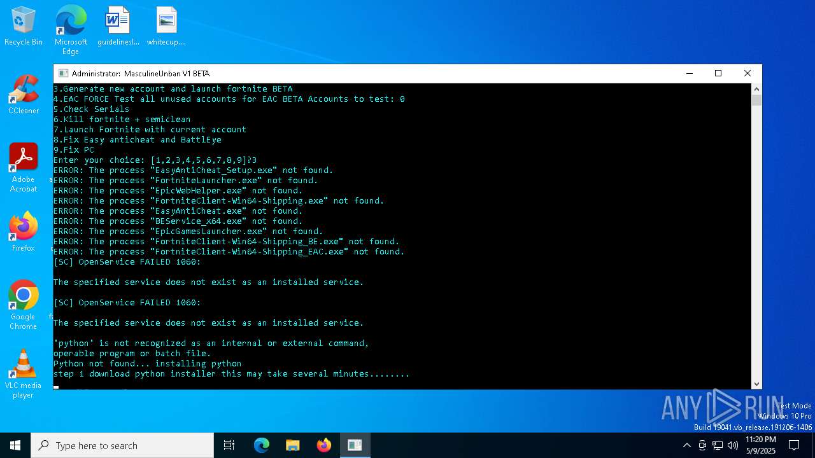This screenshot has height=458, width=815.
Task: Open Adobe Acrobat desktop shortcut
Action: pos(24,168)
